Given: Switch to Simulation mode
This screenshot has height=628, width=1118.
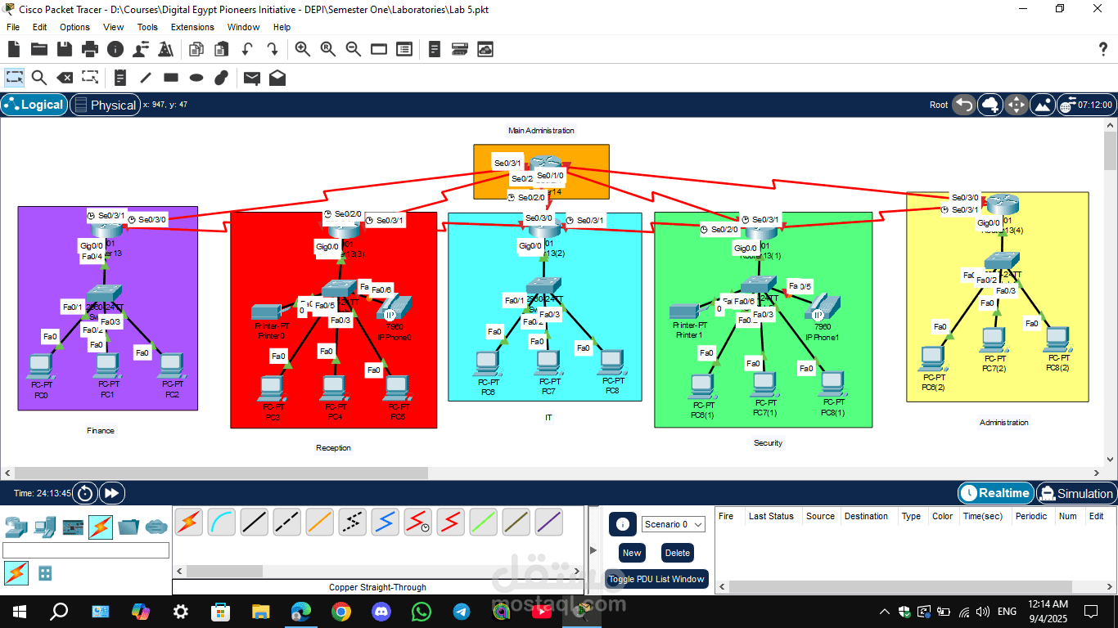Looking at the screenshot, I should 1076,493.
